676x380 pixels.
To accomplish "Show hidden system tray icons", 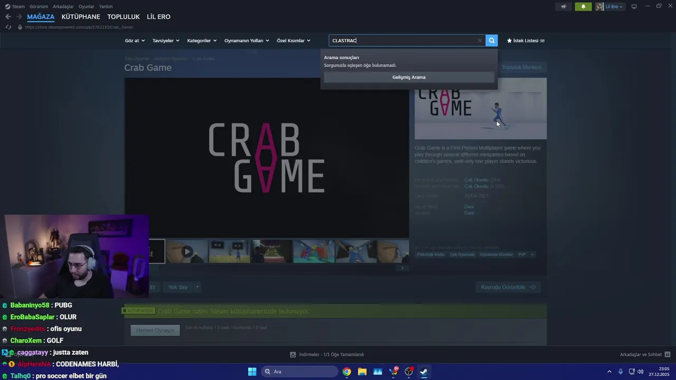I will tap(609, 372).
